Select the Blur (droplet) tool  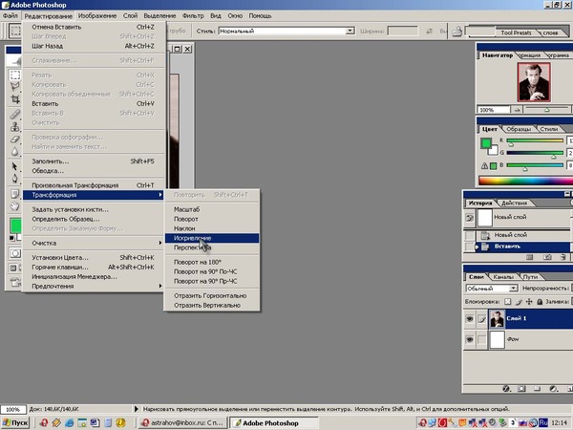[x=15, y=151]
